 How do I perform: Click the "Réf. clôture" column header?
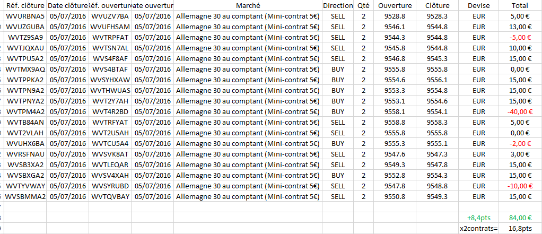click(x=25, y=5)
